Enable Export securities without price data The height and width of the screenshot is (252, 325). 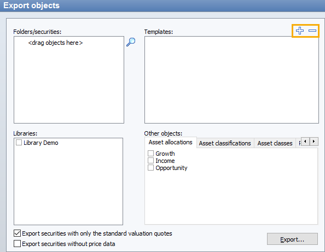17,243
